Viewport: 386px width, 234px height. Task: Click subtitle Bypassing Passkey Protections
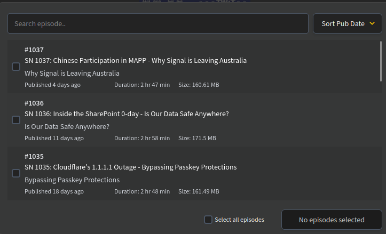pyautogui.click(x=72, y=180)
